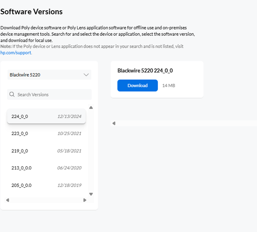Click the chevron arrow on device selector
257x232 pixels.
[86, 75]
